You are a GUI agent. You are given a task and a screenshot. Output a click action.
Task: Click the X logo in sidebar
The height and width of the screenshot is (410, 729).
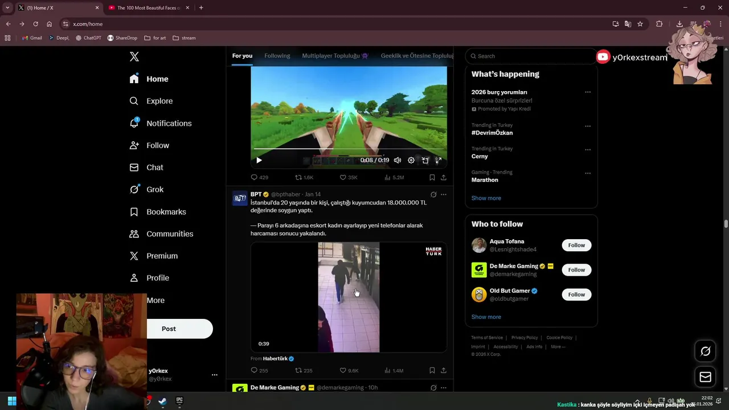(x=134, y=56)
